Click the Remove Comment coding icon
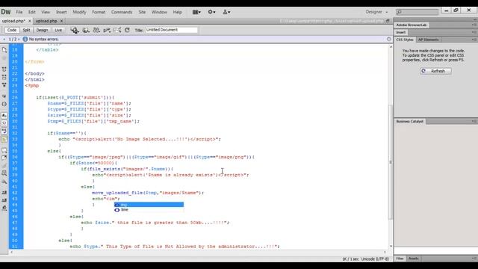Image resolution: width=478 pixels, height=269 pixels. coord(4,158)
